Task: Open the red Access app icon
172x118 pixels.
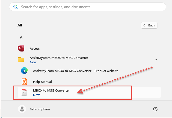Action: 21,49
